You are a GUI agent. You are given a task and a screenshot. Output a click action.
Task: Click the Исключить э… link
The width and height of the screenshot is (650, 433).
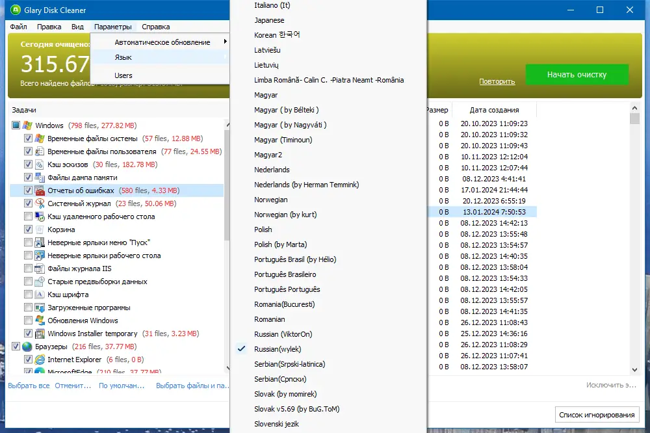611,386
